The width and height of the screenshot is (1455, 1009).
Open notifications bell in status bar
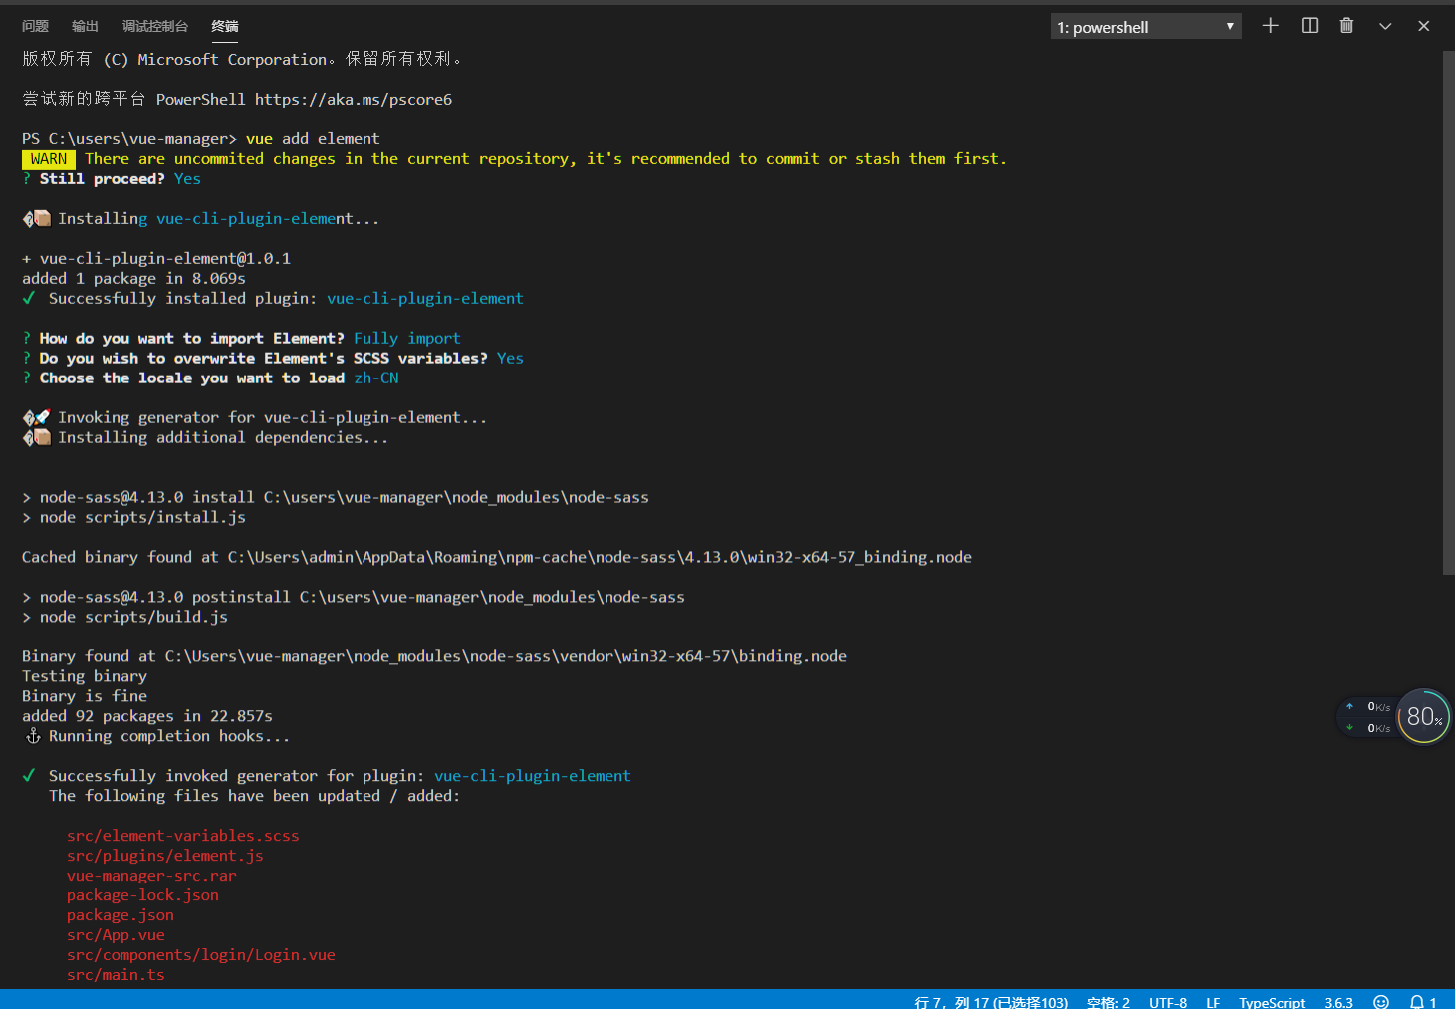(1423, 1001)
